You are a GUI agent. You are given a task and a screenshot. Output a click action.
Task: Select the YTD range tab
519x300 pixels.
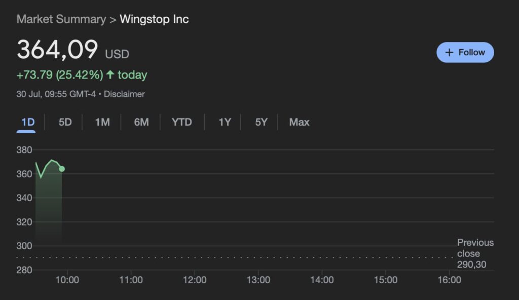click(x=182, y=122)
